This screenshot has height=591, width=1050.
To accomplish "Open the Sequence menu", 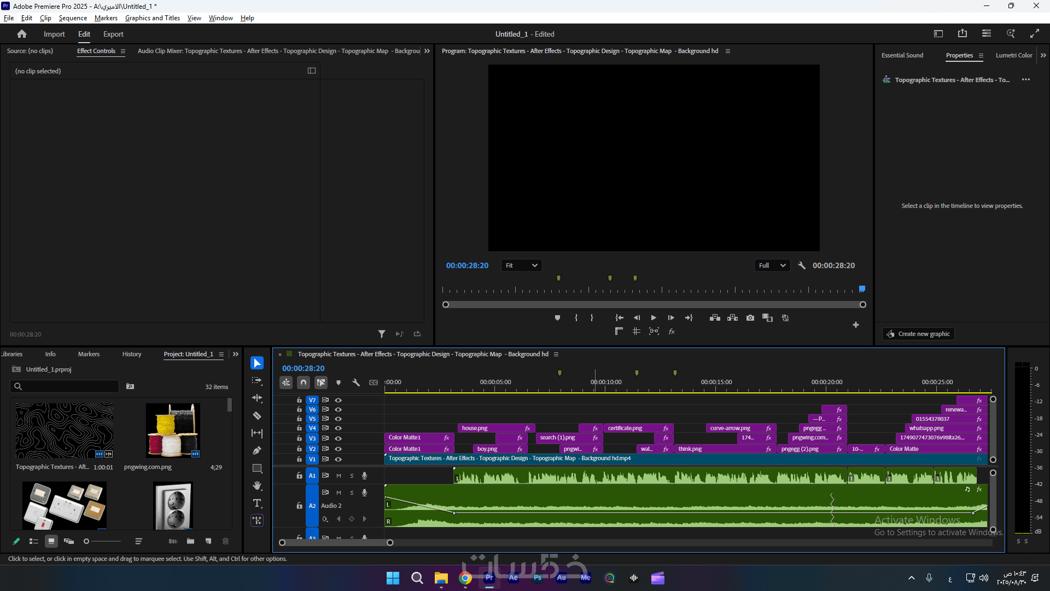I will (73, 18).
